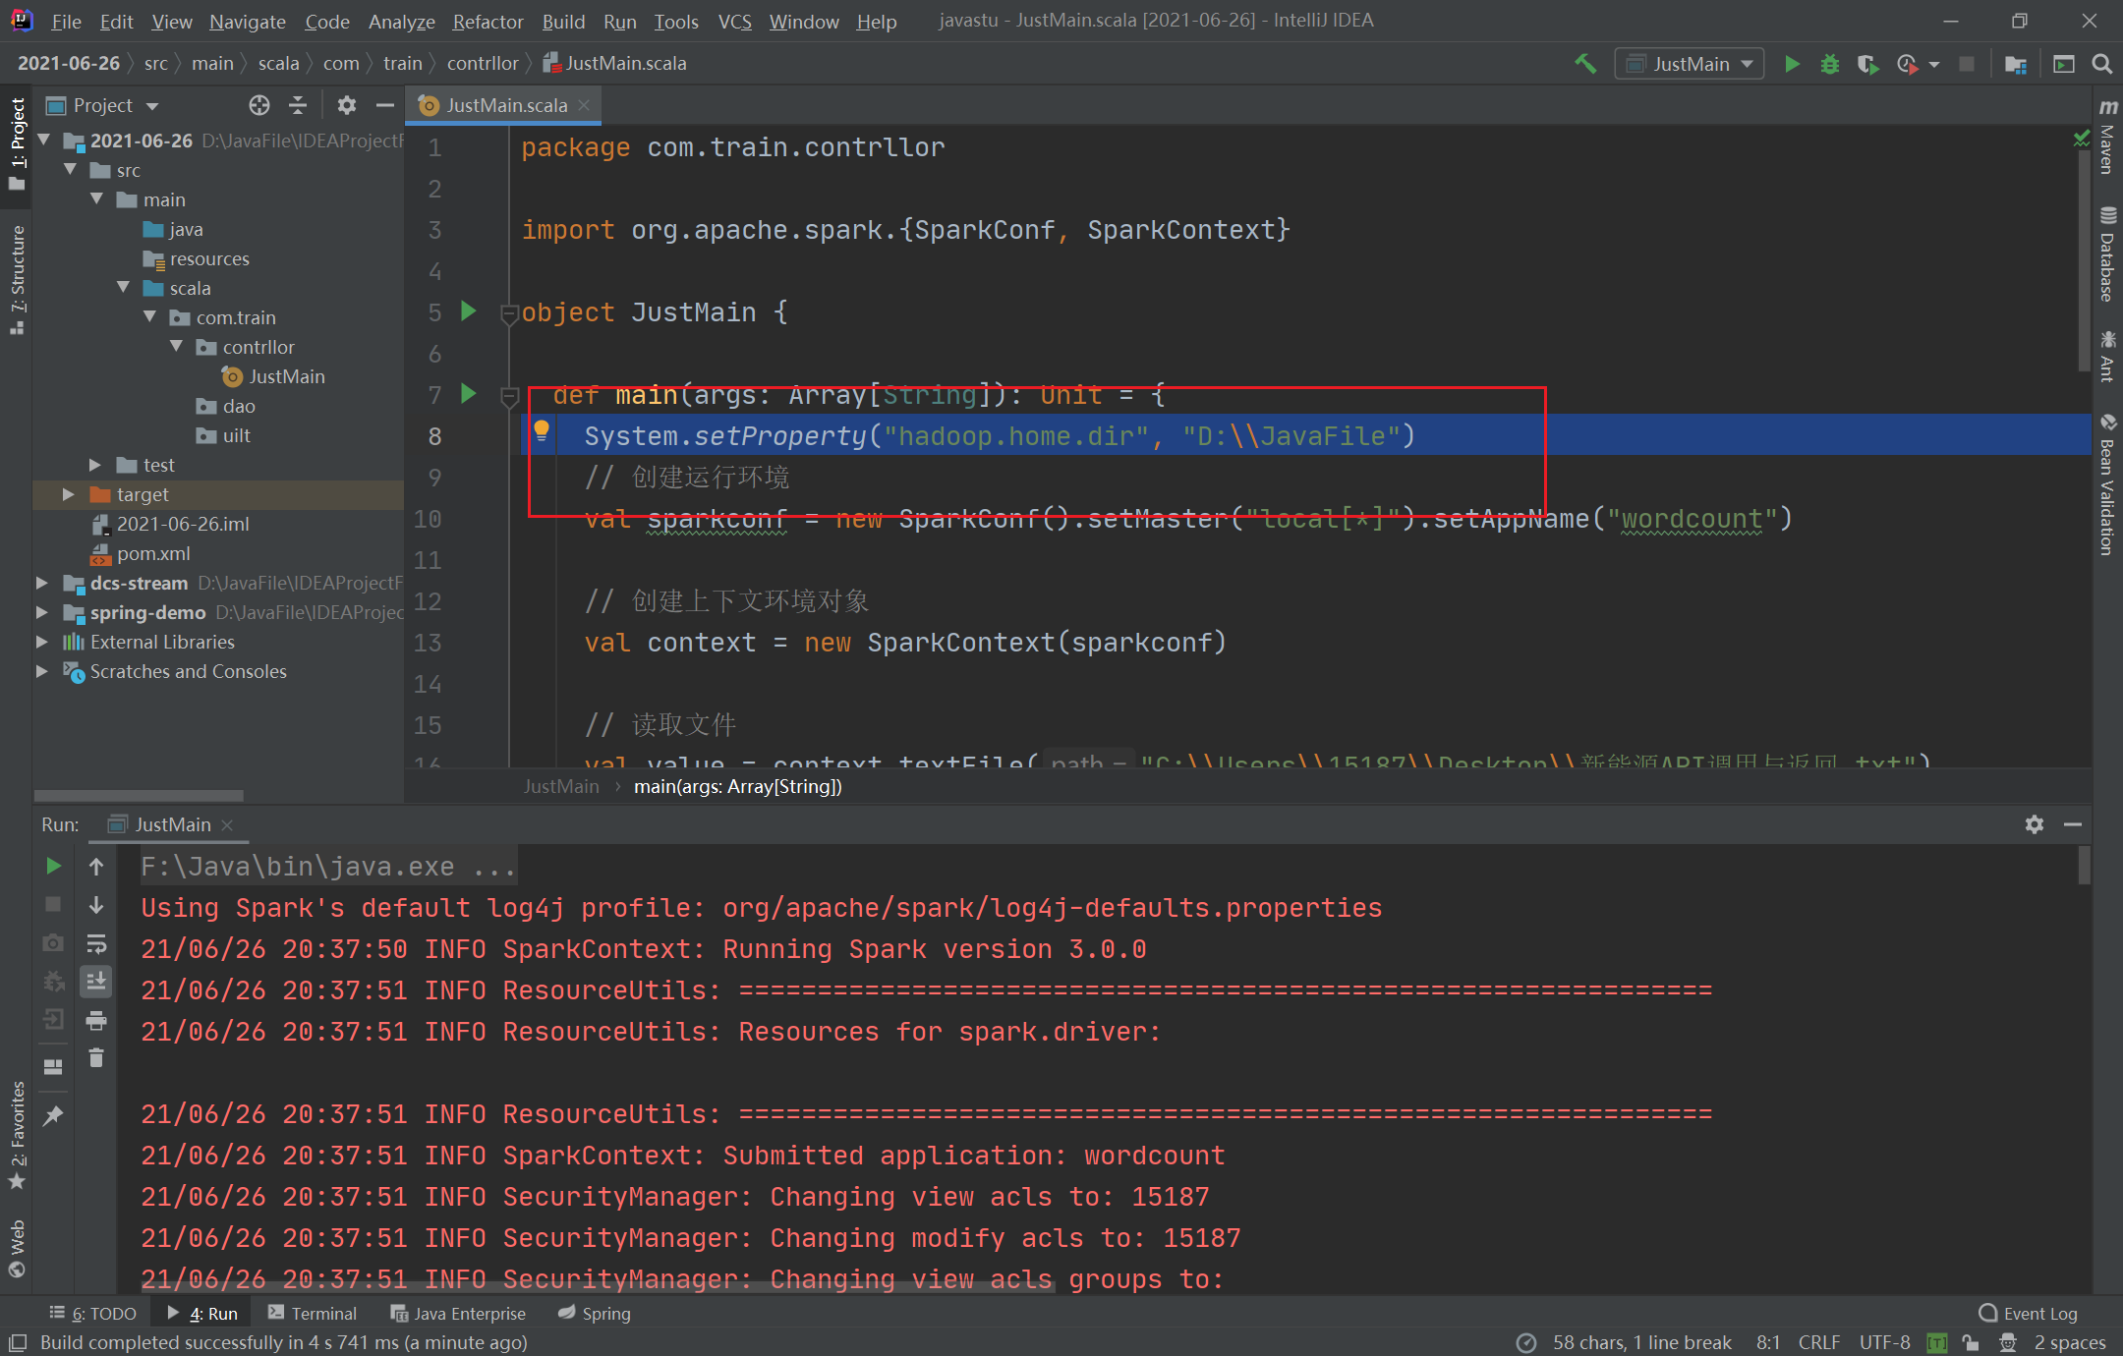The image size is (2123, 1356).
Task: Click the intention light bulb on line 8
Action: (541, 429)
